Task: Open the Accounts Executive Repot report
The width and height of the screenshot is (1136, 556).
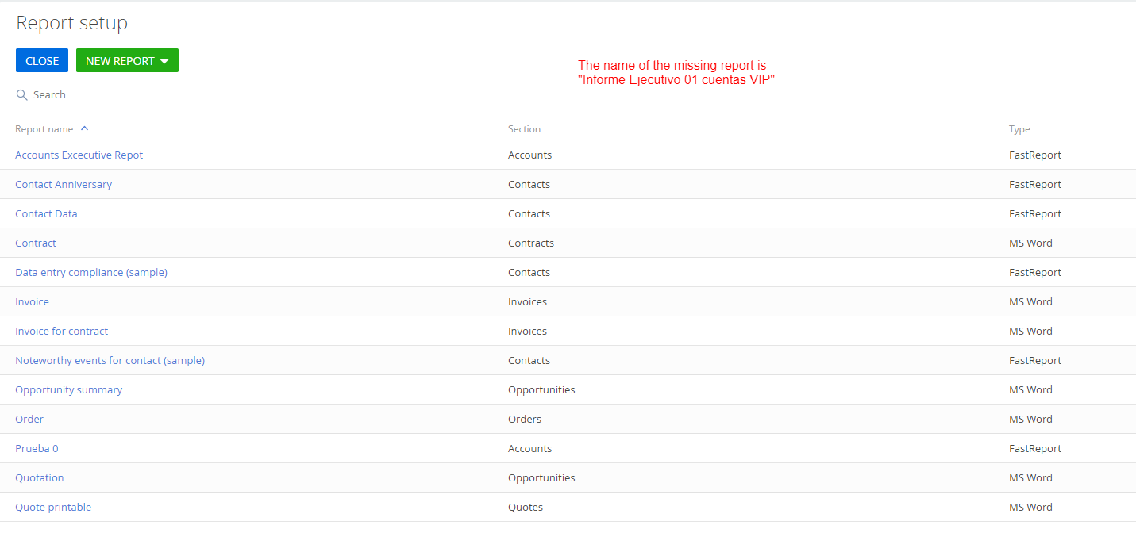Action: point(79,155)
